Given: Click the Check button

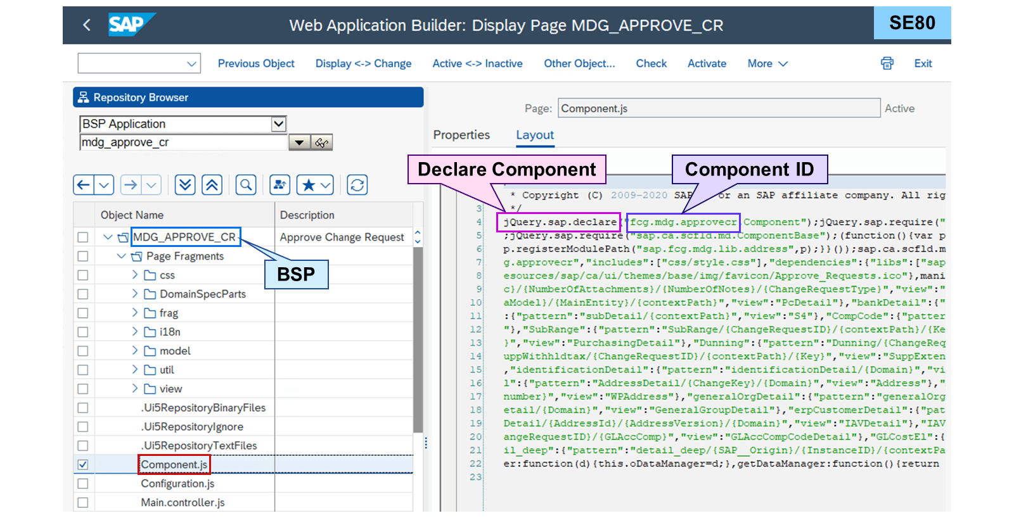Looking at the screenshot, I should [651, 63].
